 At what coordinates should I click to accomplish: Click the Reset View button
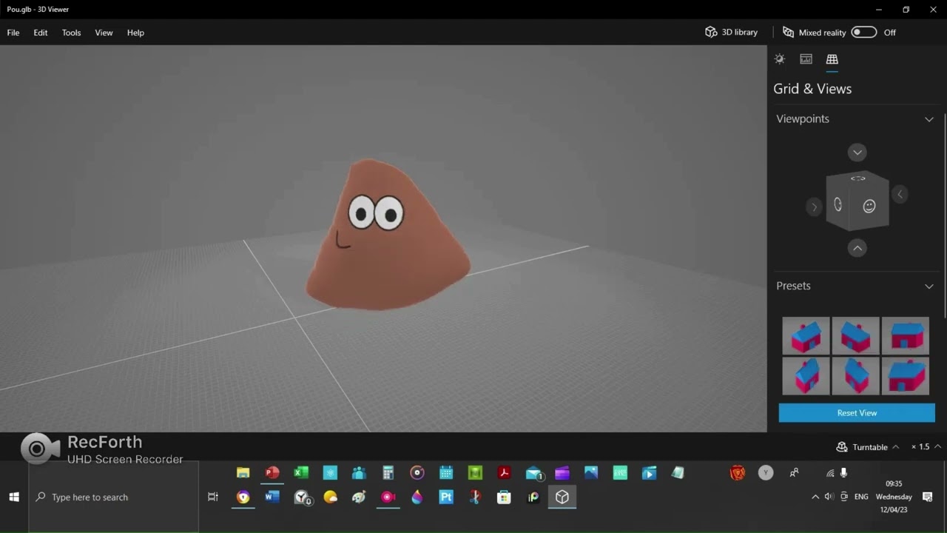(x=857, y=413)
